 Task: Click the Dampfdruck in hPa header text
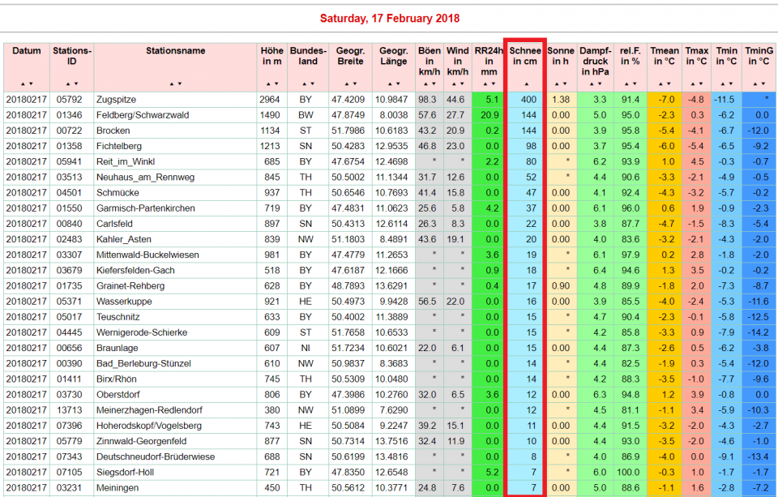595,61
